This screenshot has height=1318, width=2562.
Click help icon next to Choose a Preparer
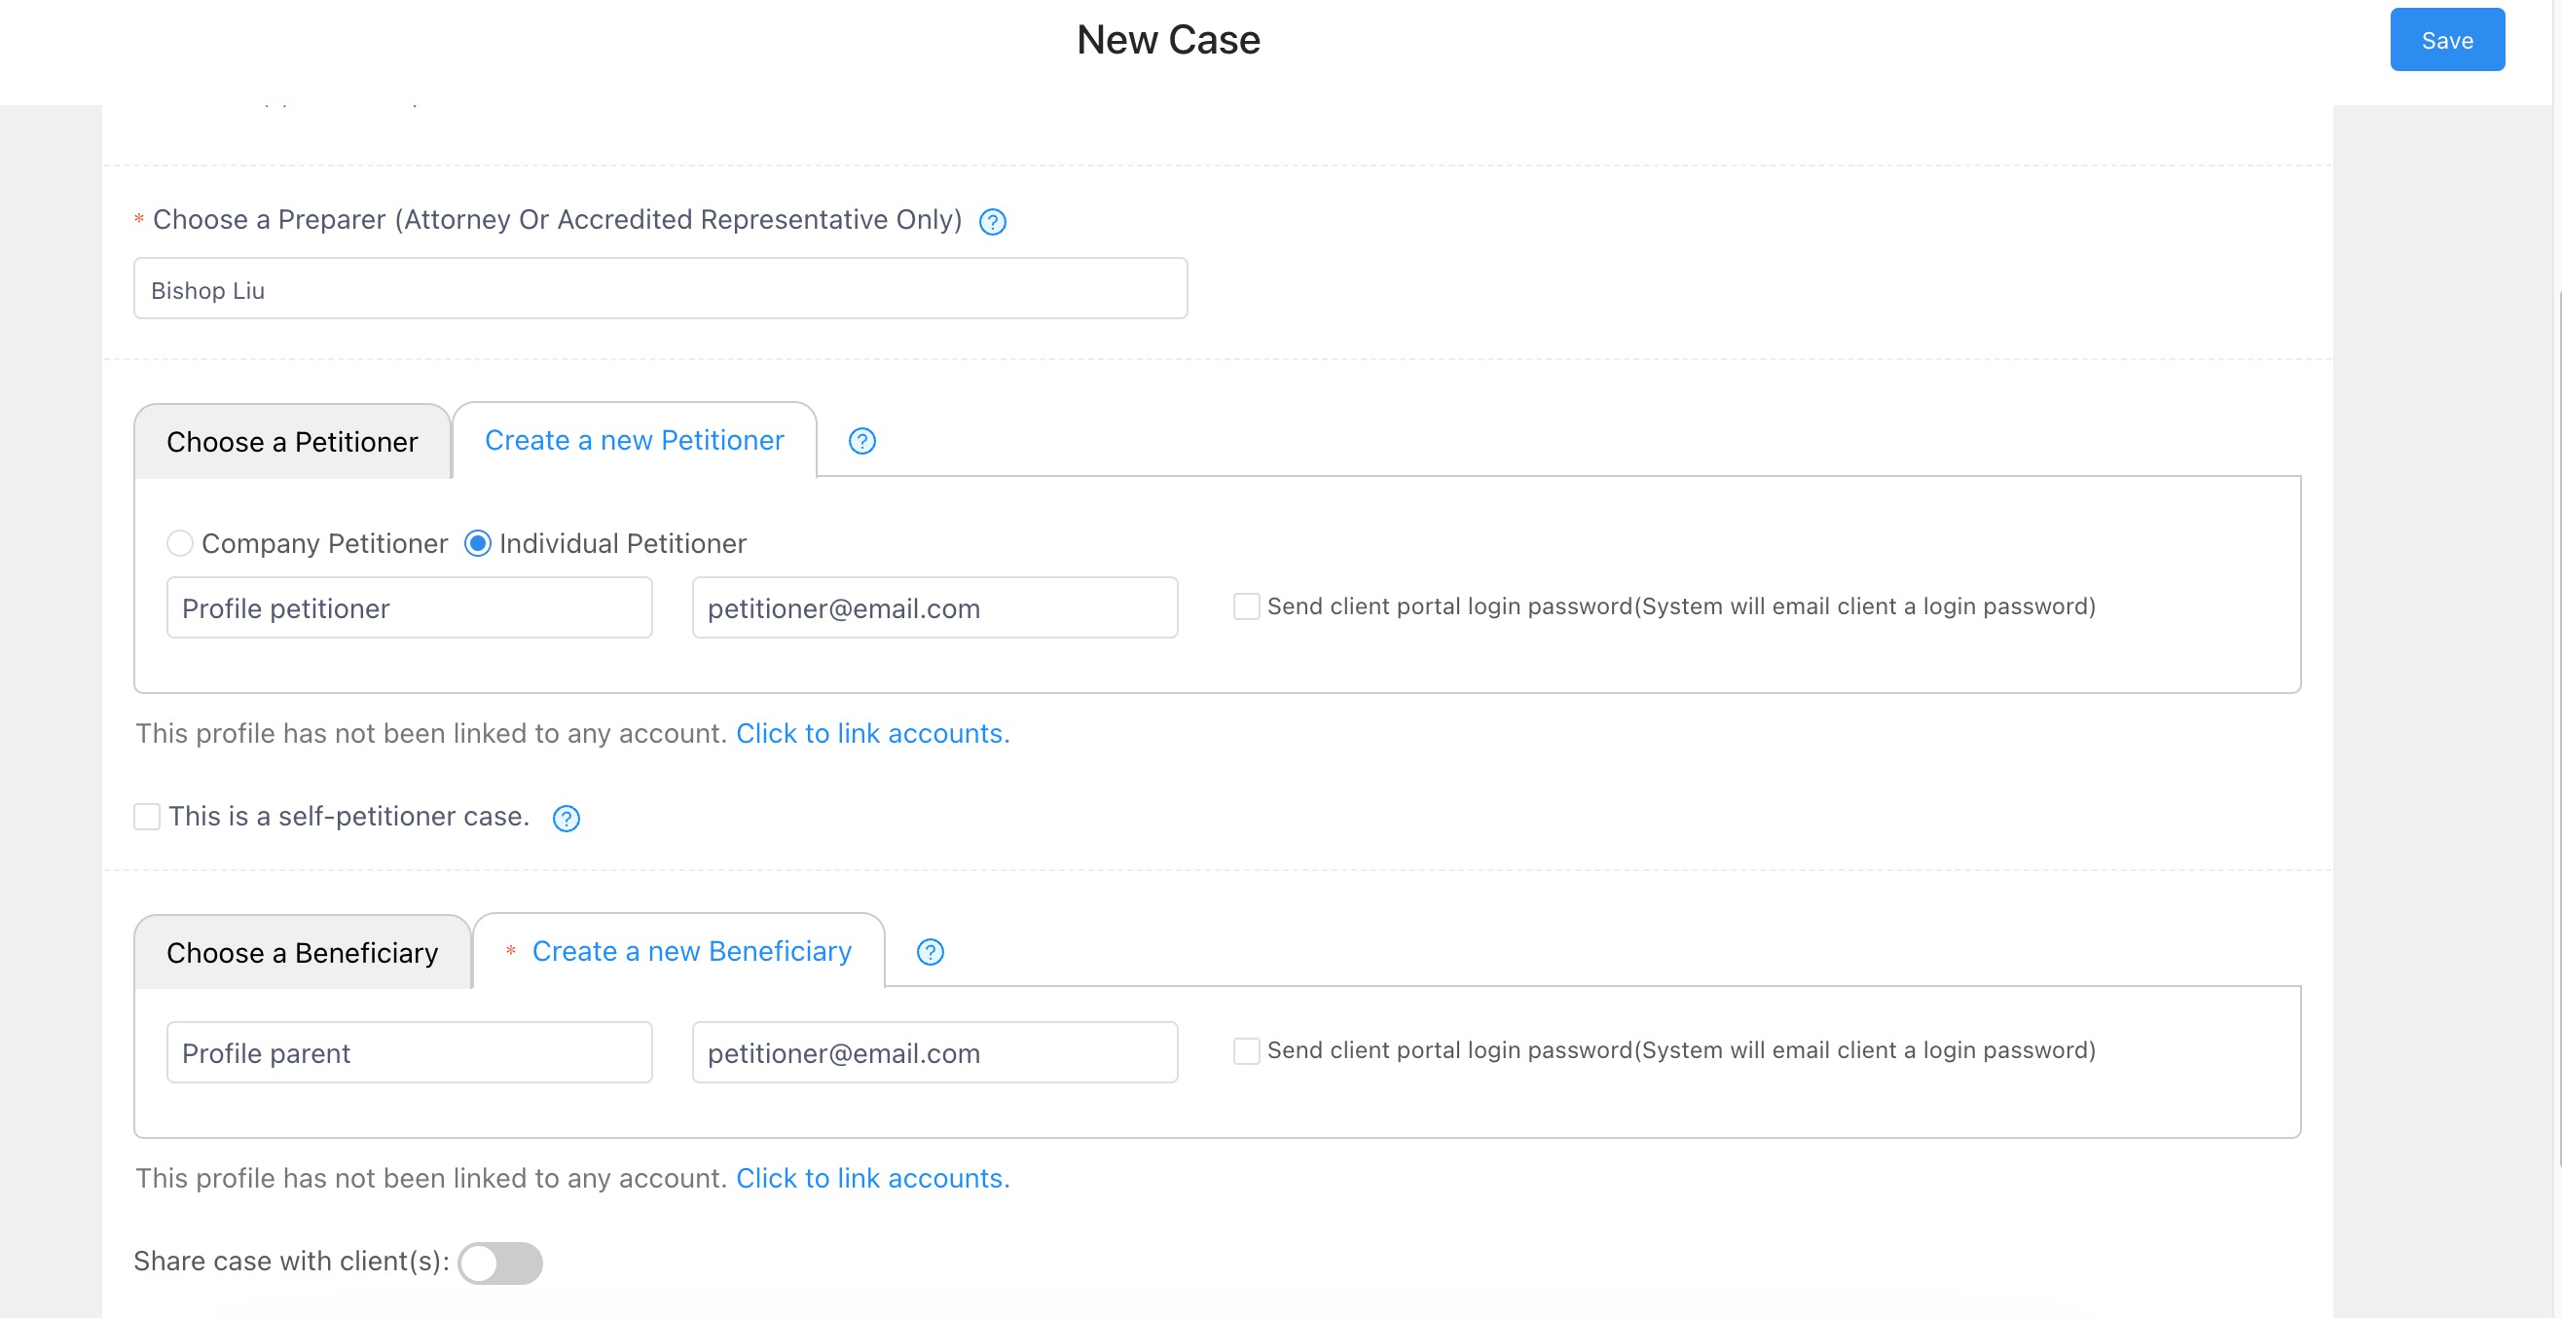pos(992,221)
